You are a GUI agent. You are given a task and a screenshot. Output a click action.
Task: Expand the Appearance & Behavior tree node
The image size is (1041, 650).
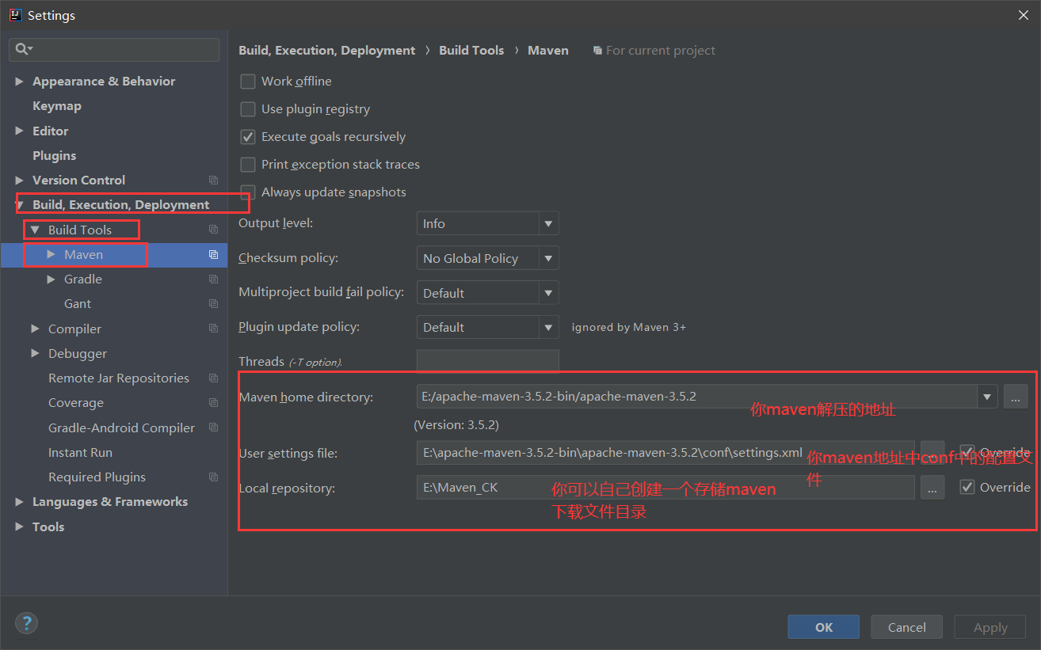[x=20, y=82]
